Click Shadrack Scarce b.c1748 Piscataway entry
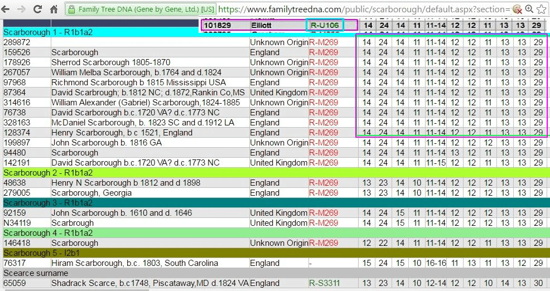Image resolution: width=550 pixels, height=291 pixels. tap(150, 283)
